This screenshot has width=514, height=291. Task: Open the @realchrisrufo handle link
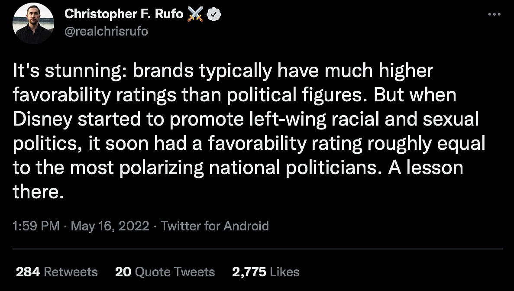tap(106, 31)
